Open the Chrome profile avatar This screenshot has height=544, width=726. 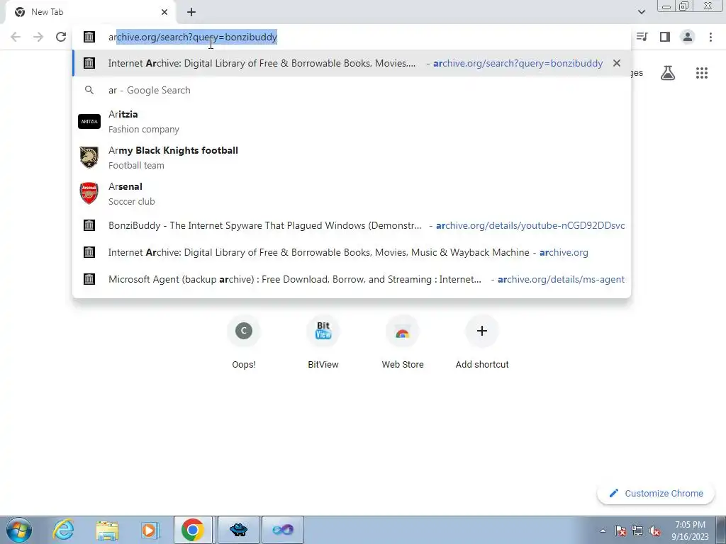click(688, 37)
